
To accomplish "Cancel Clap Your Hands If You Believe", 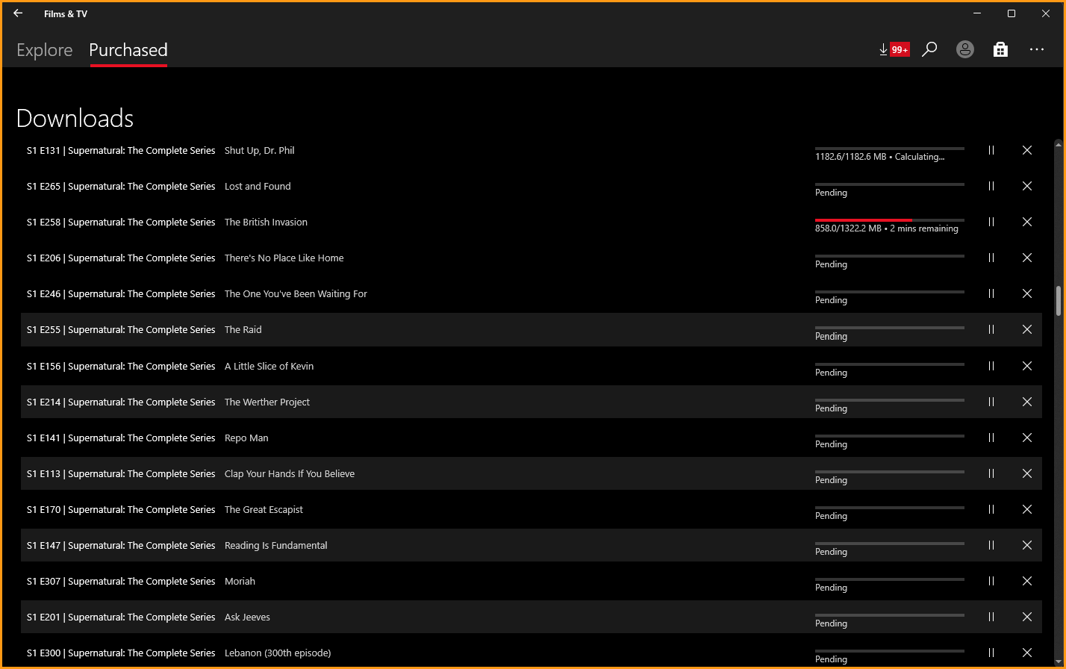I will click(1027, 473).
